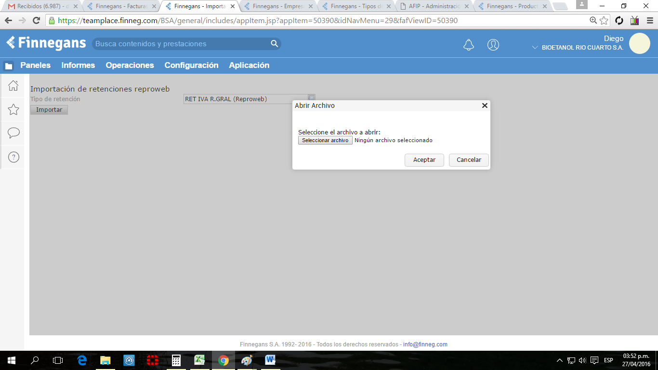Launch Microsoft Edge from taskbar
The width and height of the screenshot is (658, 370).
pos(82,360)
